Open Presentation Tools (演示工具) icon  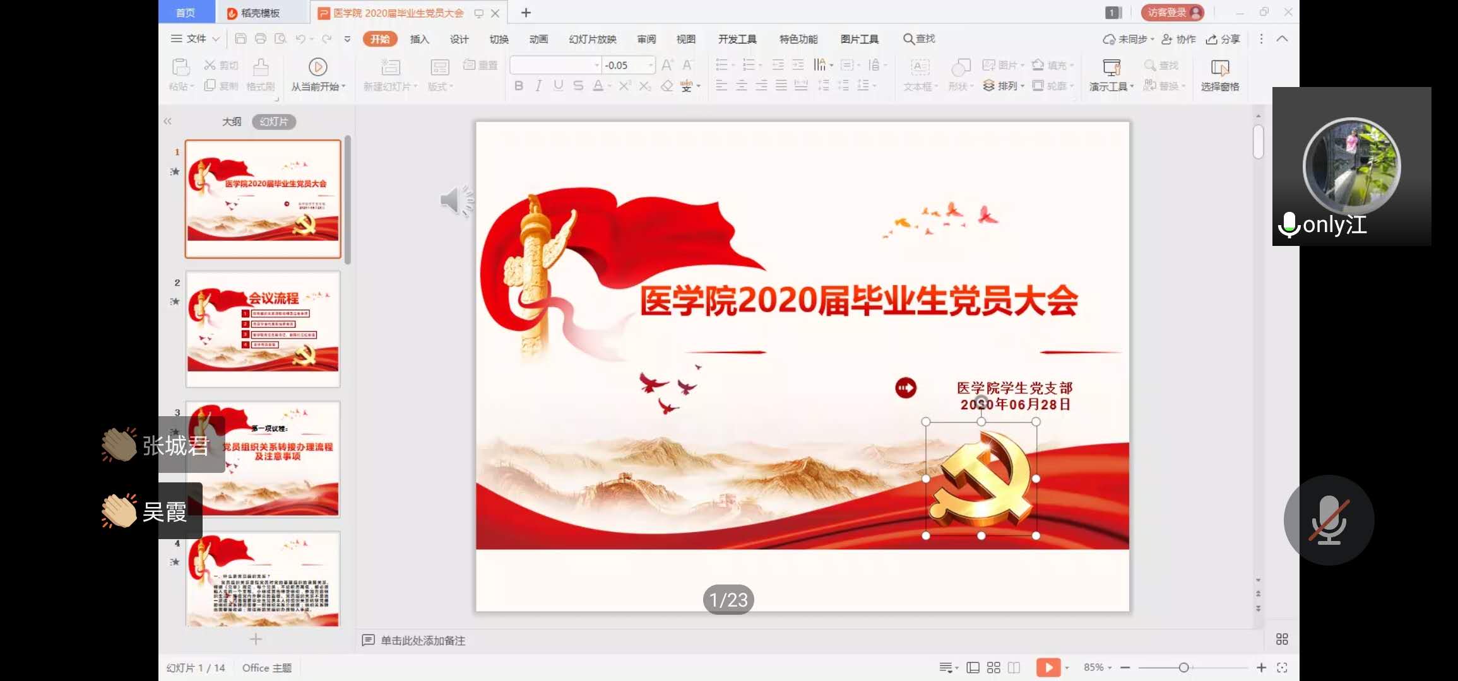(x=1111, y=67)
